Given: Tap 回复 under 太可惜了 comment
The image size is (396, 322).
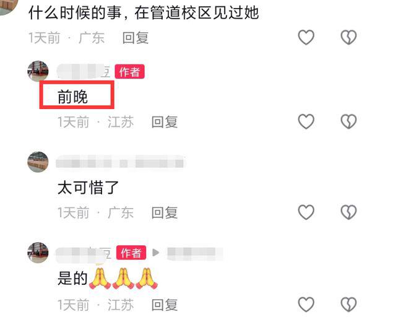Looking at the screenshot, I should pyautogui.click(x=165, y=212).
